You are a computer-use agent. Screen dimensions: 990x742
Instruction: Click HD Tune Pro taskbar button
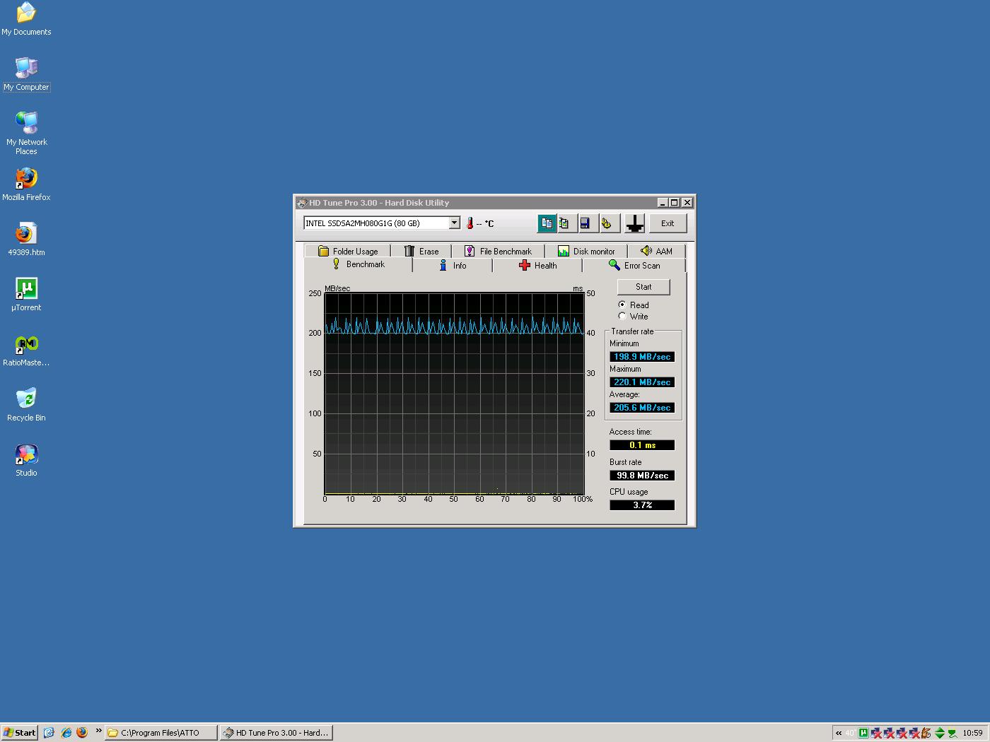click(276, 733)
